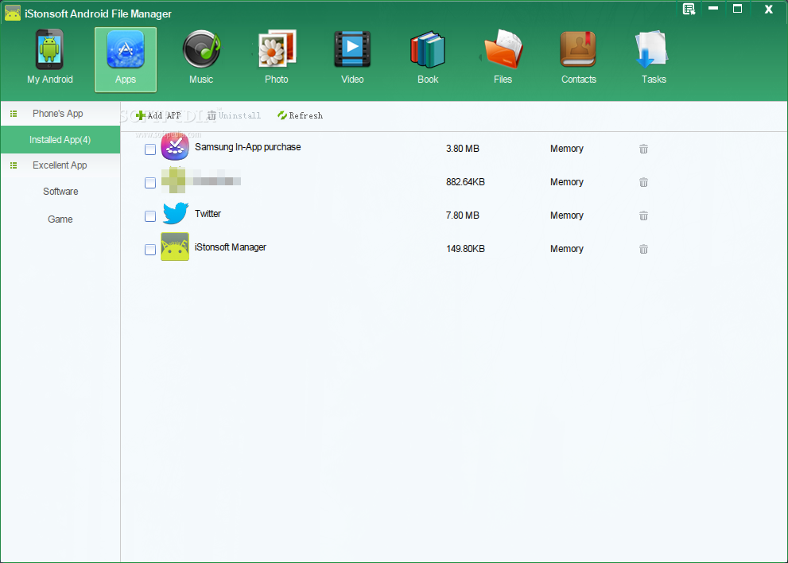Click the iStonsoft logo in title bar

(x=13, y=13)
